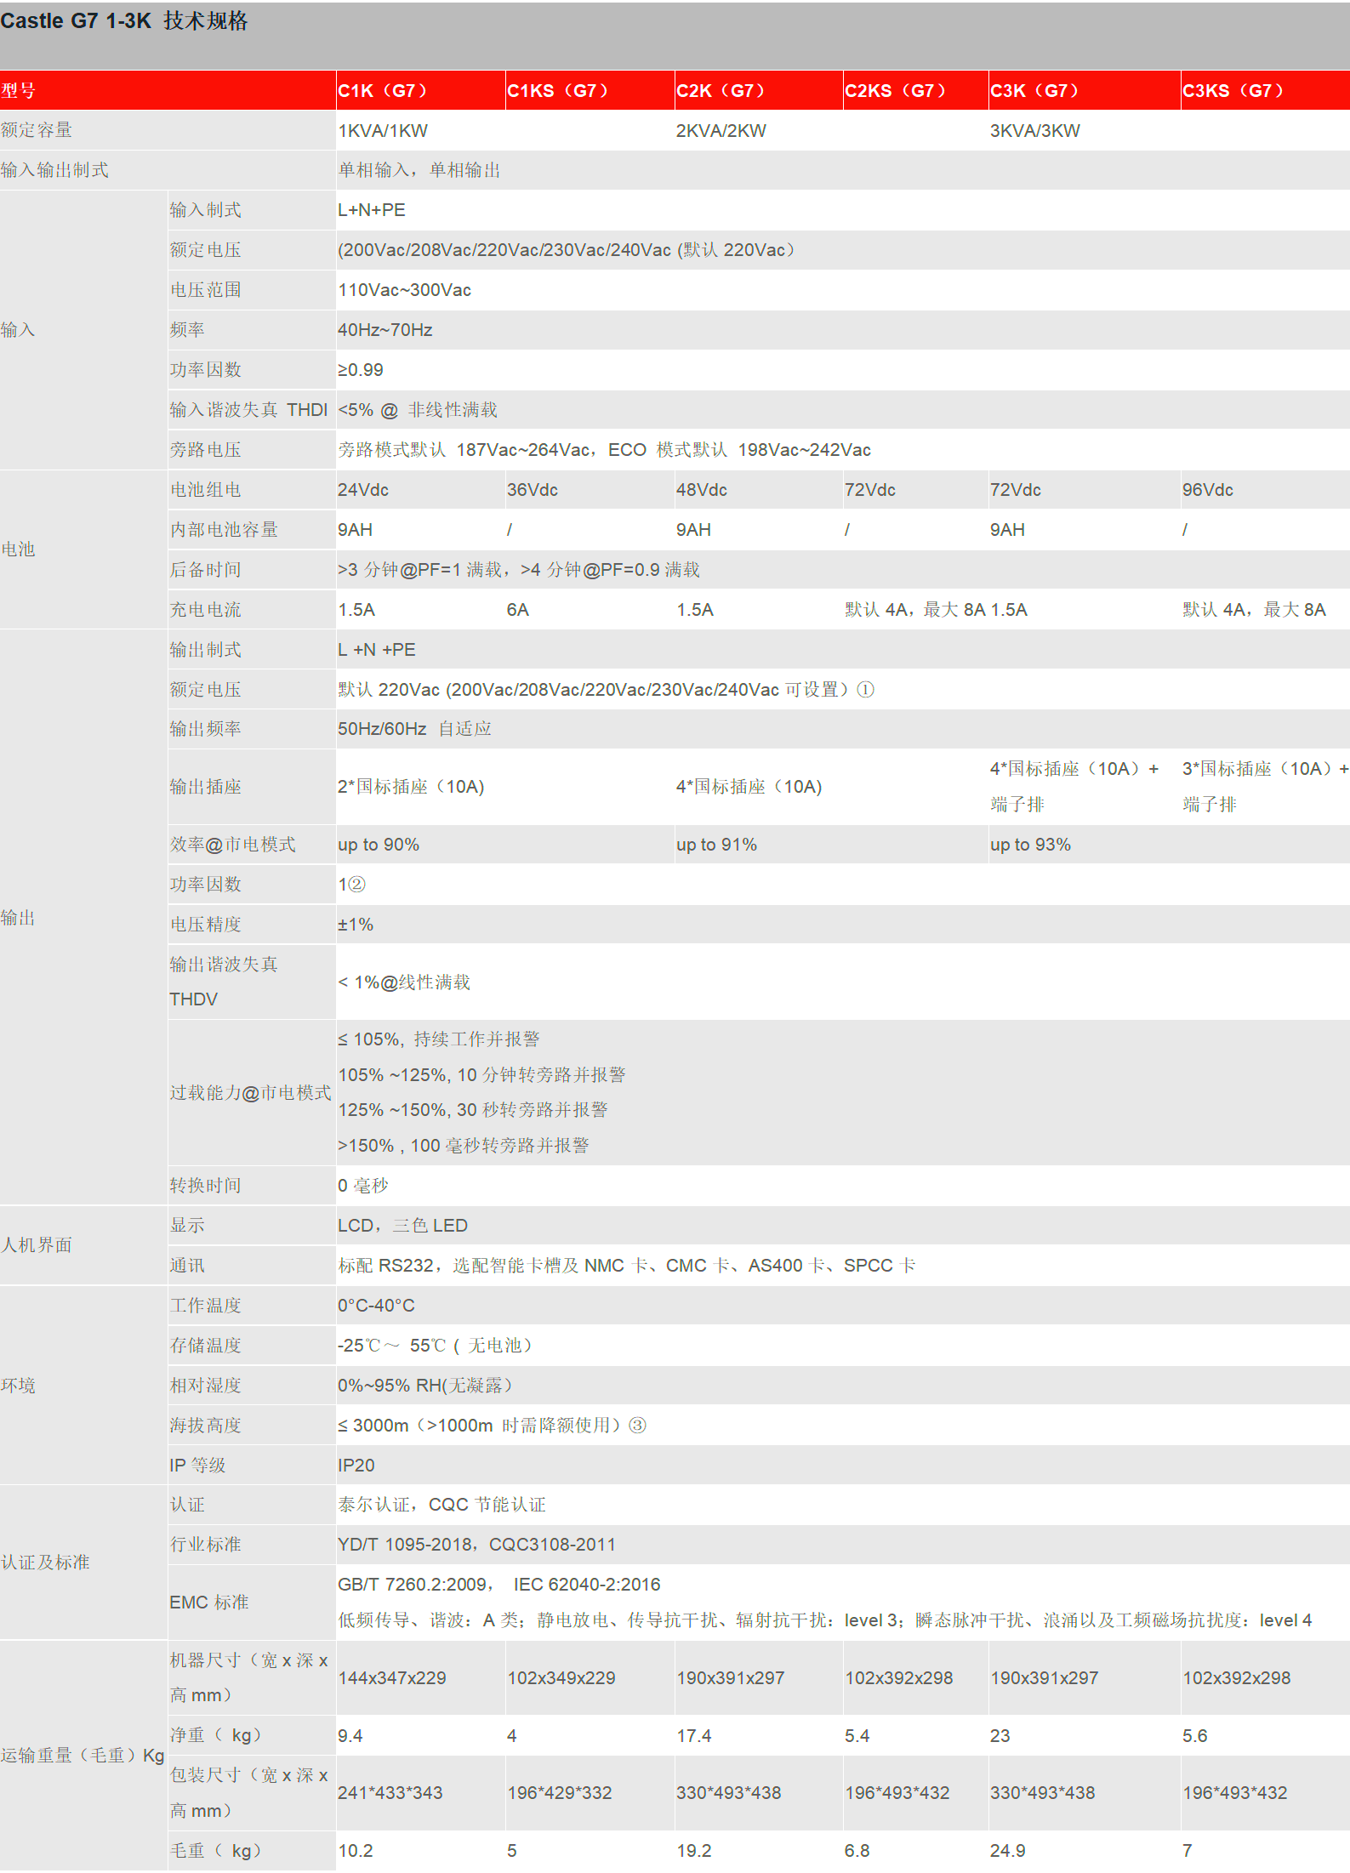The width and height of the screenshot is (1350, 1873).
Task: Click the '运输重量（毛重）Kg' category label
Action: [x=83, y=1756]
